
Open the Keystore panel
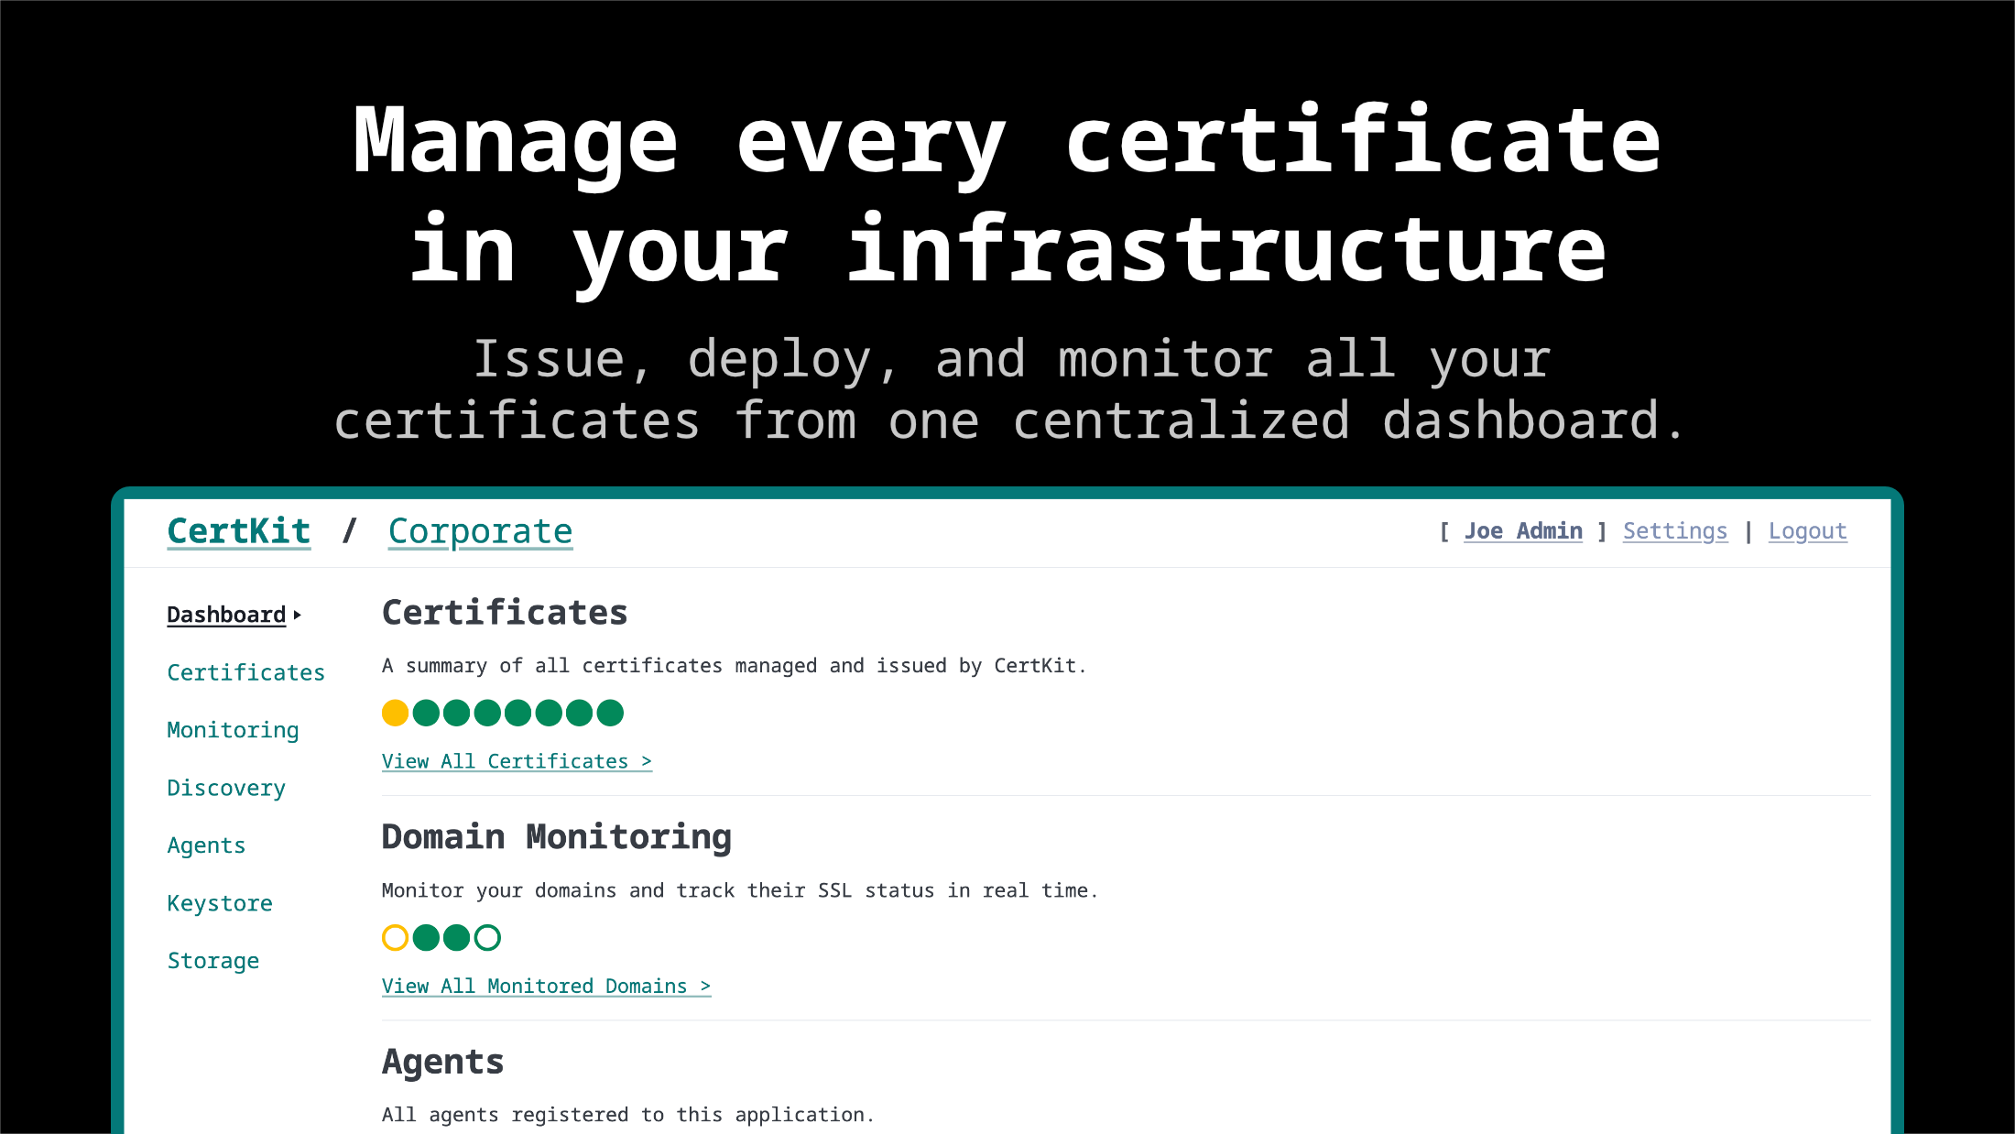(x=220, y=902)
